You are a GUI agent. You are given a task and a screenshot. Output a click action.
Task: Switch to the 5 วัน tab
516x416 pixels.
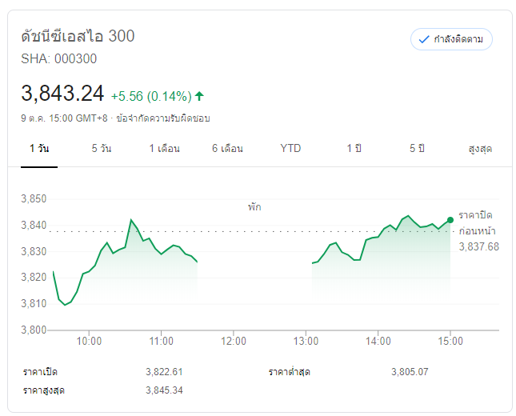click(101, 149)
